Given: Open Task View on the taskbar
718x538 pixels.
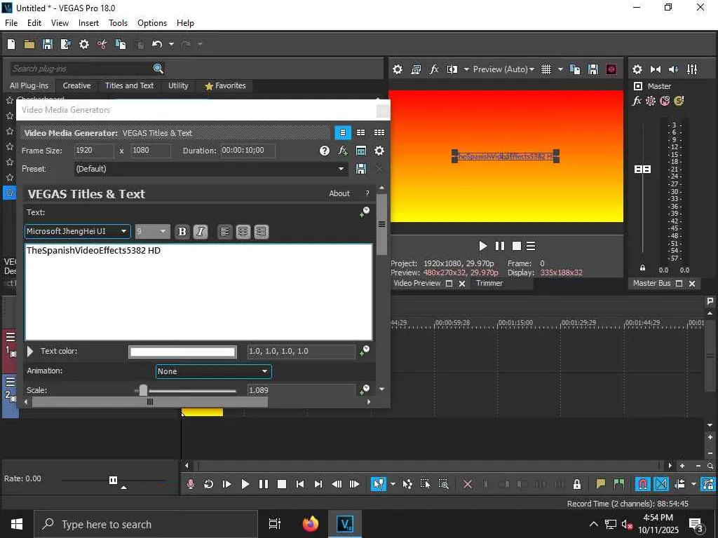Looking at the screenshot, I should click(x=275, y=524).
